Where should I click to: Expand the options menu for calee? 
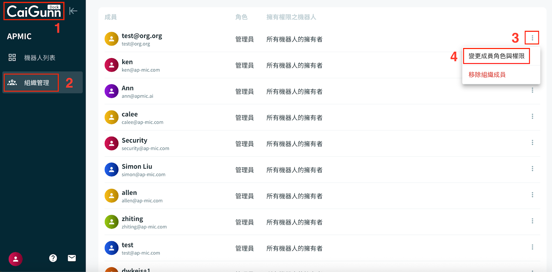click(x=532, y=116)
